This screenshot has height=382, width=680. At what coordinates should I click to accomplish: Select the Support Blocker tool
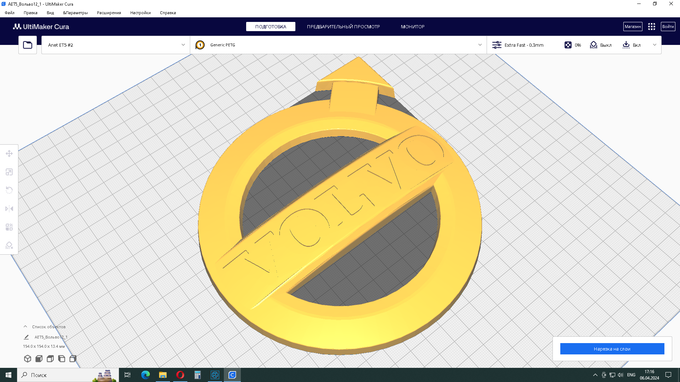click(9, 245)
